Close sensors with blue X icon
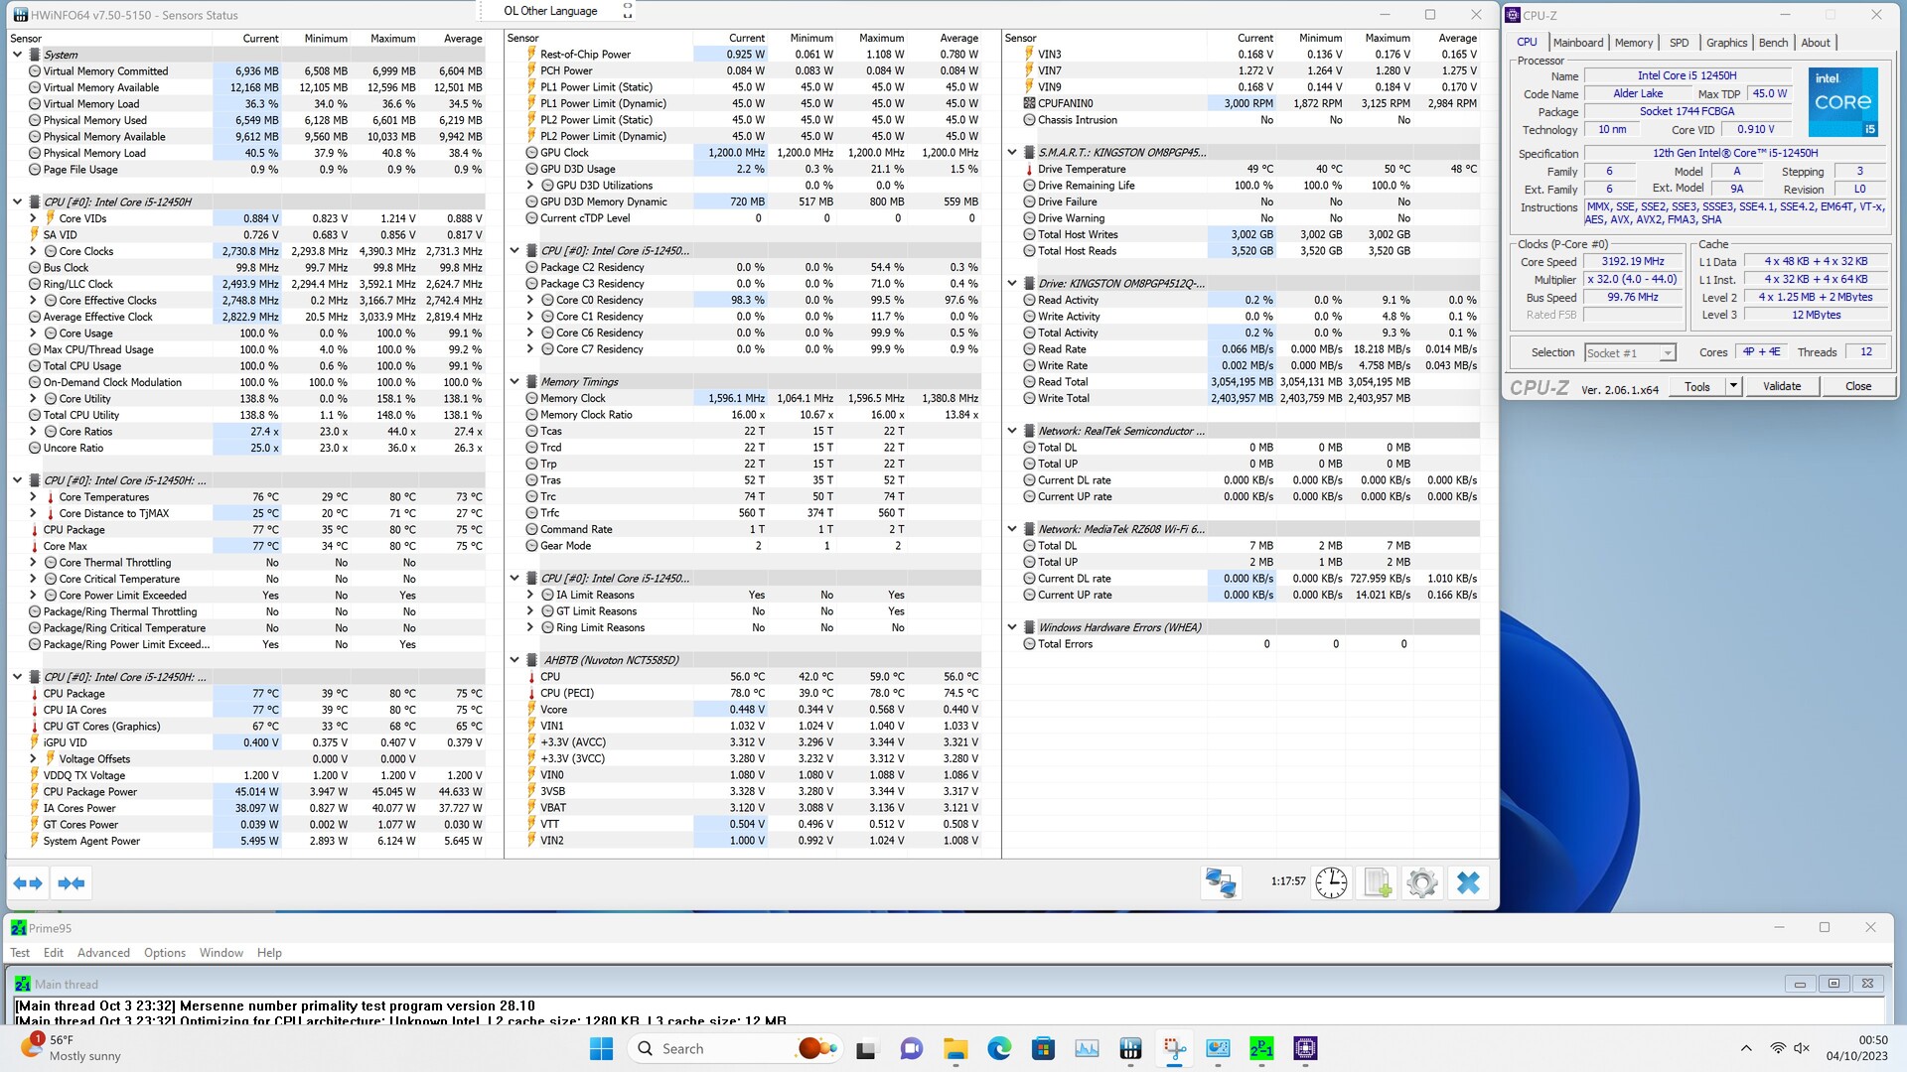 click(1468, 882)
